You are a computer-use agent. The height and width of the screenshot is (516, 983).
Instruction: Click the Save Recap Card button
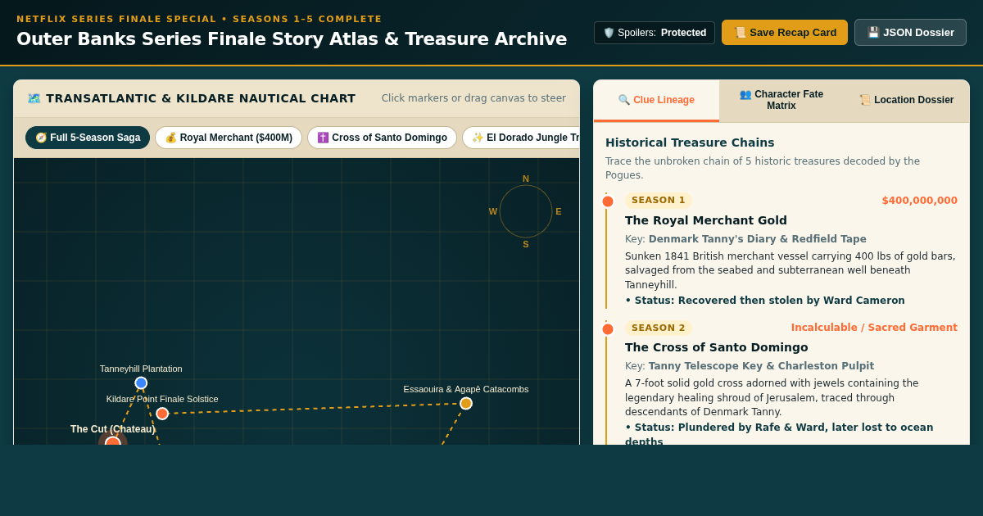coord(785,33)
